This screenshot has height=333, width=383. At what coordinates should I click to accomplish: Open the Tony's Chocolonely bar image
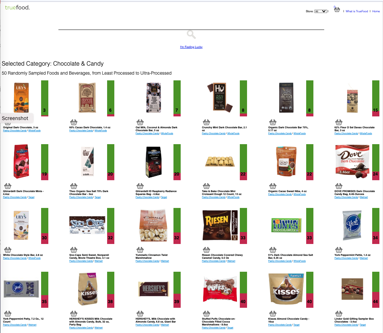(x=286, y=225)
